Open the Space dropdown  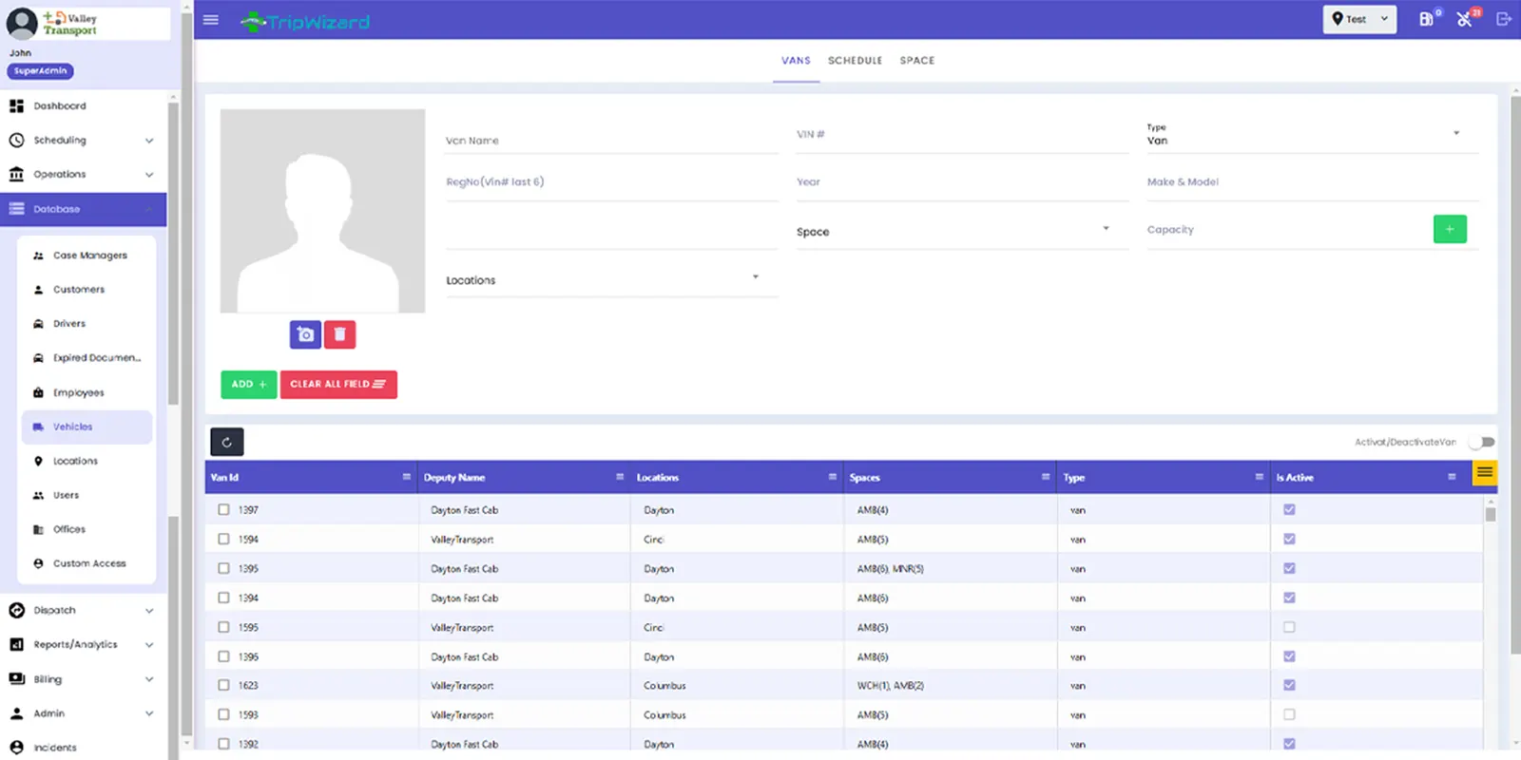click(x=953, y=232)
